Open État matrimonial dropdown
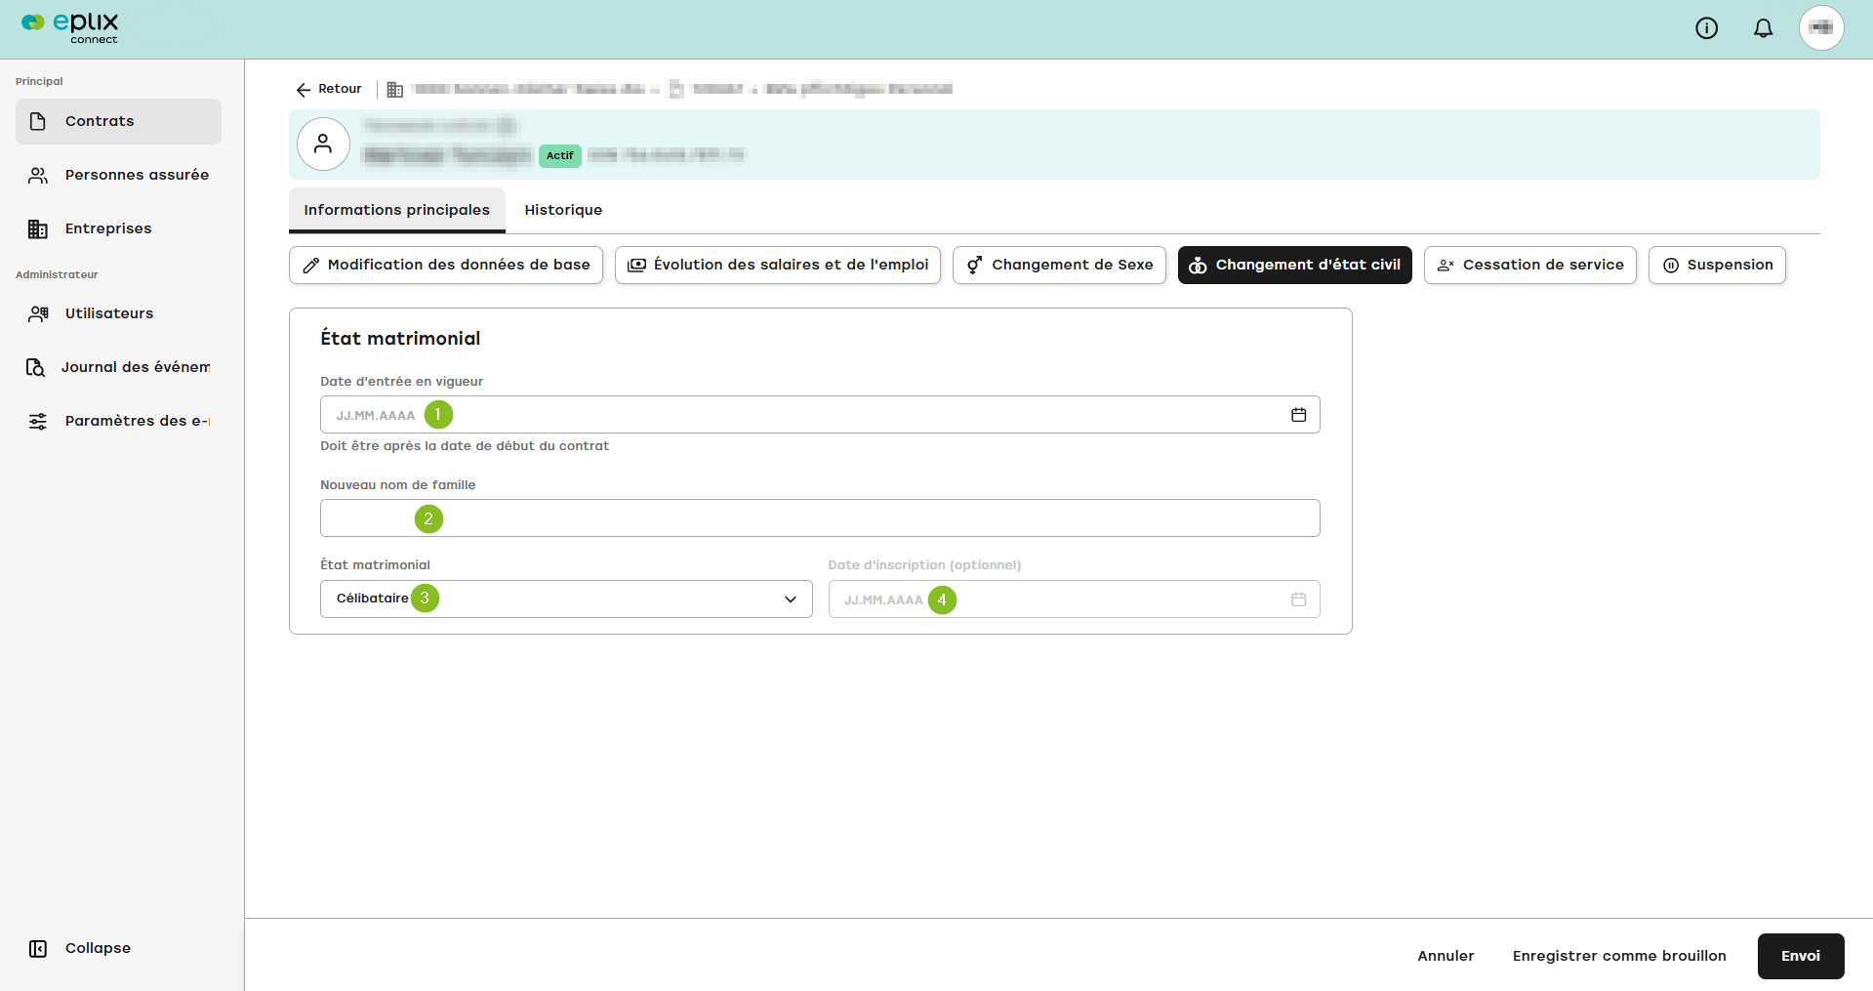Image resolution: width=1873 pixels, height=991 pixels. (x=566, y=599)
